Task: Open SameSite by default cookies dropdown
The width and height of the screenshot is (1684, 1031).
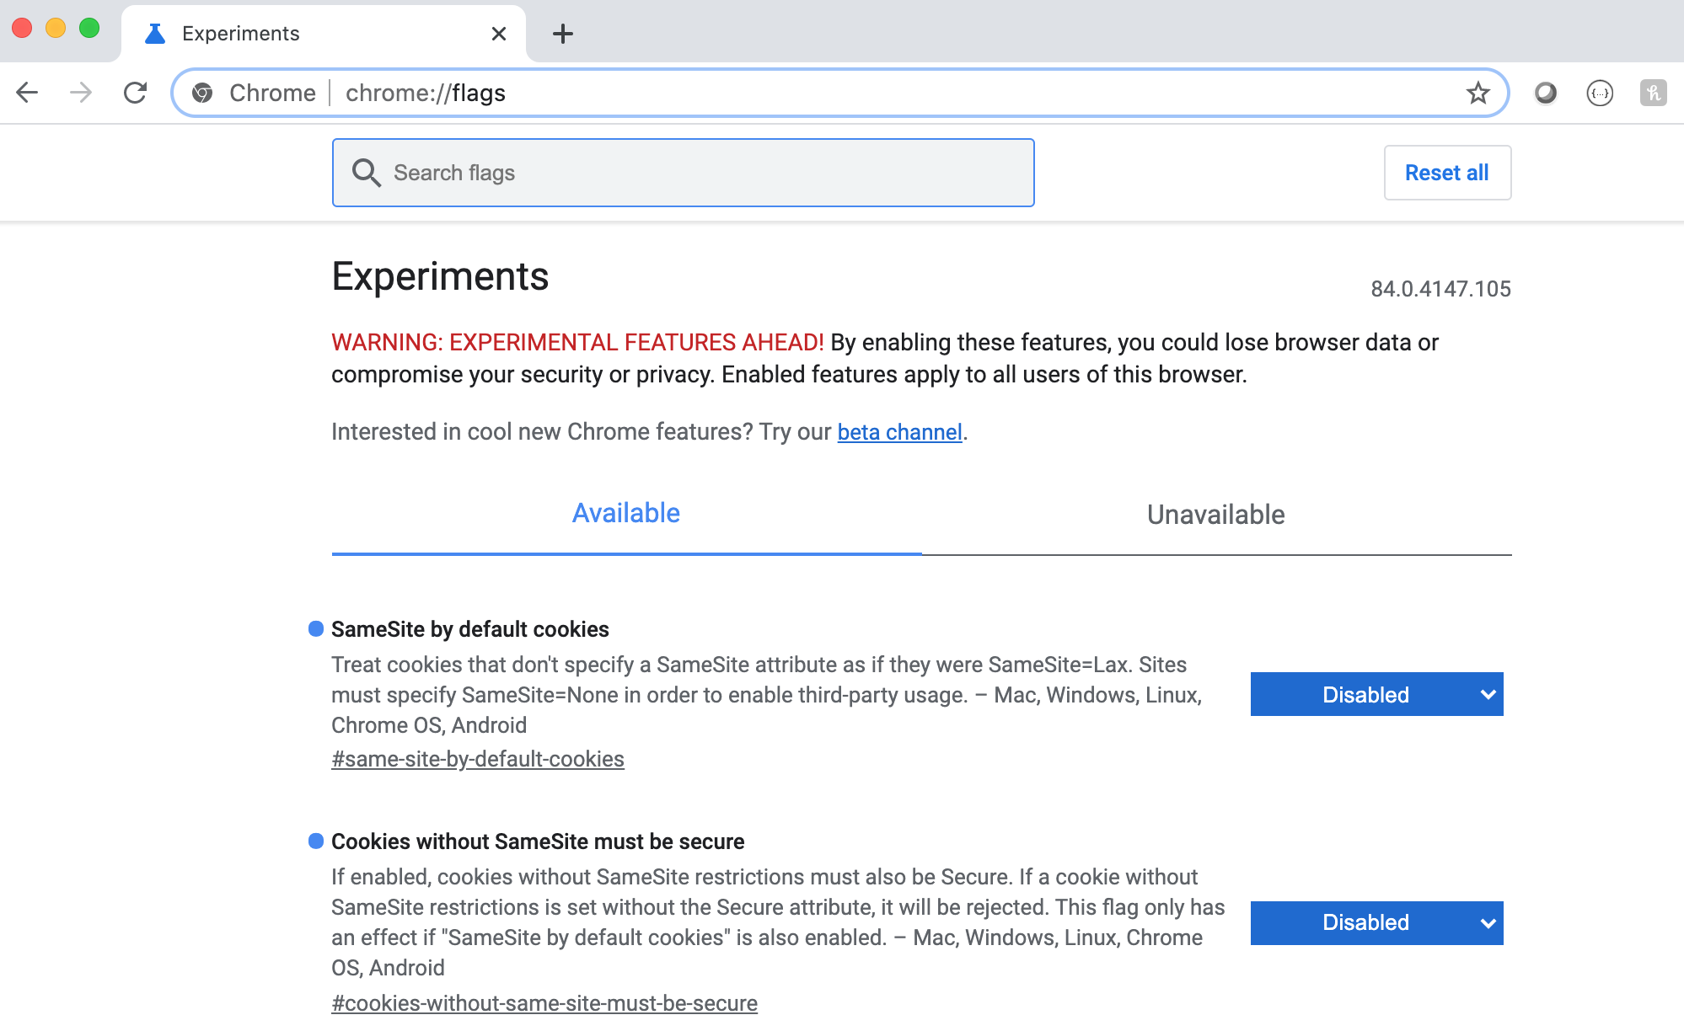Action: click(x=1376, y=694)
